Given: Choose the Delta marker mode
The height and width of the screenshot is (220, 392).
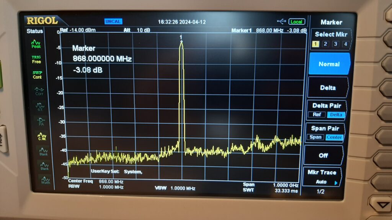Looking at the screenshot, I should pyautogui.click(x=328, y=88).
